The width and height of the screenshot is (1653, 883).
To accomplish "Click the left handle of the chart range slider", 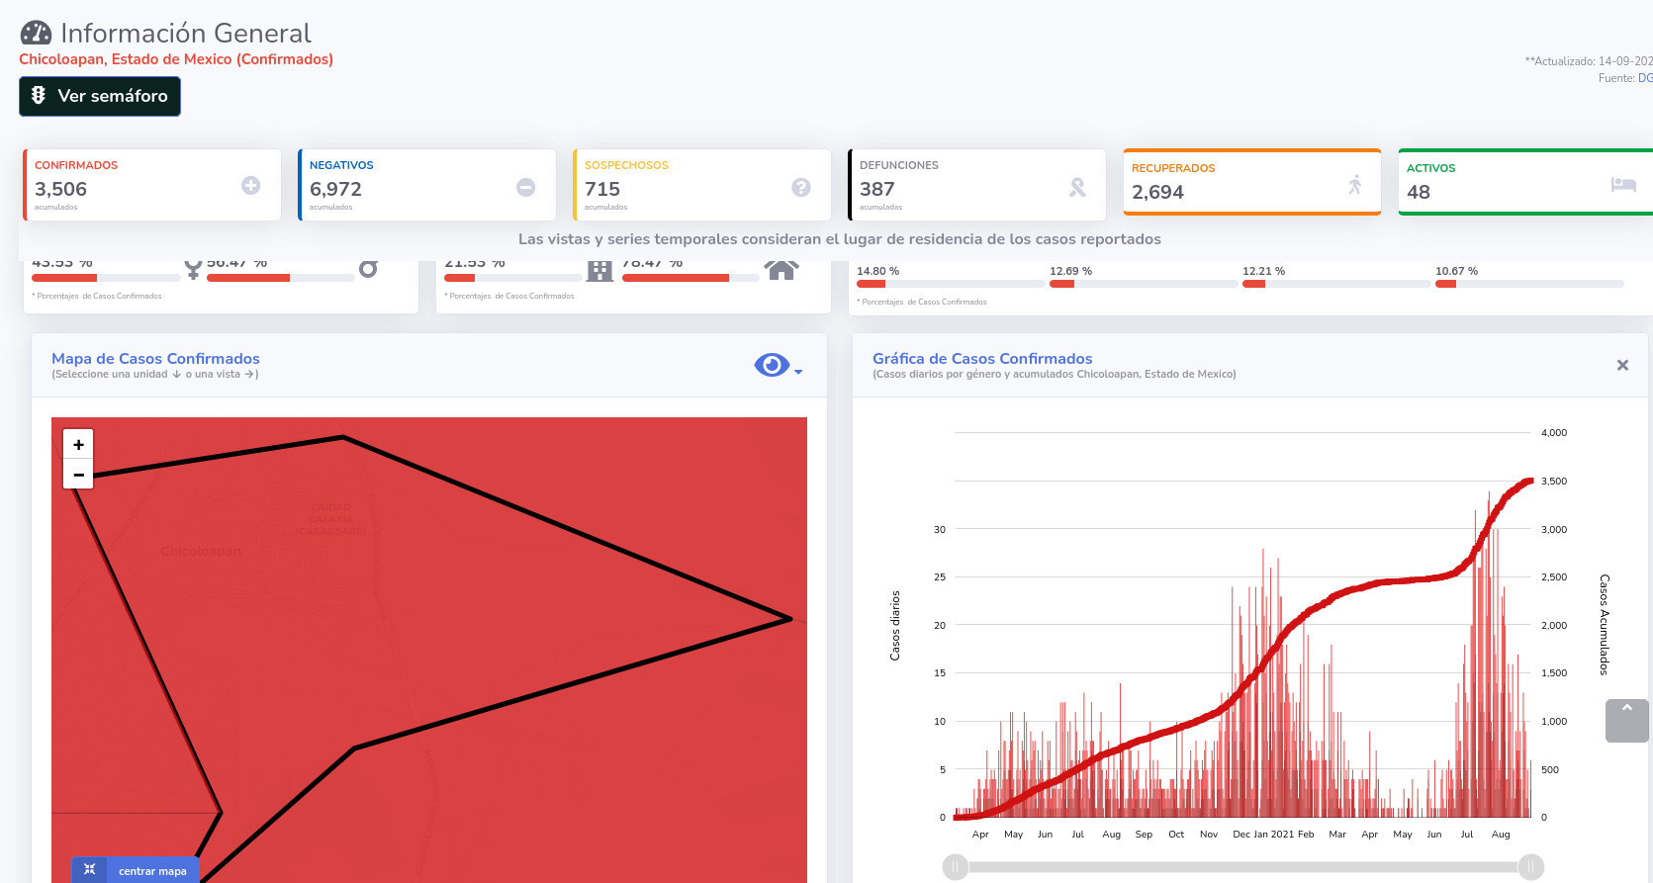I will [x=955, y=867].
